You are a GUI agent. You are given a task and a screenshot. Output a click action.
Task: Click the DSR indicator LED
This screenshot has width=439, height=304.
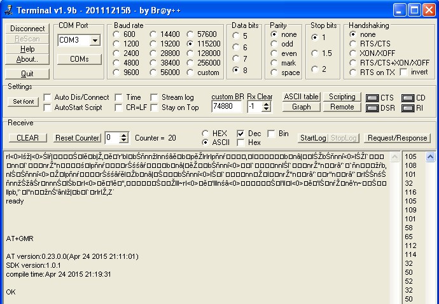click(x=372, y=108)
